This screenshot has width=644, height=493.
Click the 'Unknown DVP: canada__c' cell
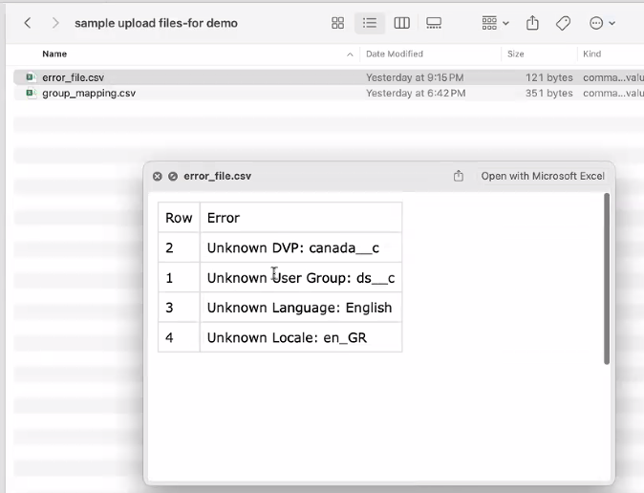coord(301,247)
